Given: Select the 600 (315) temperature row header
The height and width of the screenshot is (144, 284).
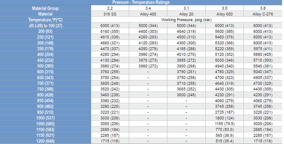Looking at the screenshot, I should tap(45, 72).
